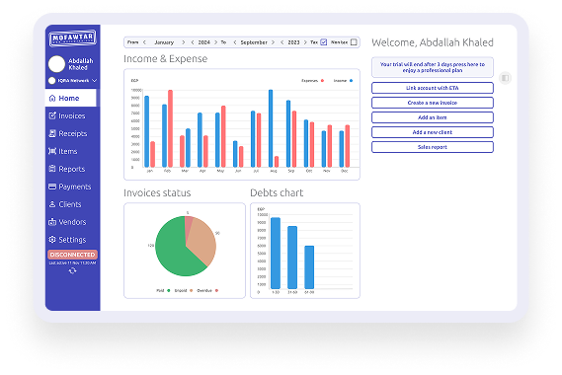Click the Income legend blue dot

351,81
